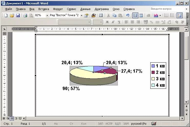Apply Comma Style with the 000 icon
This screenshot has width=190, height=127.
point(157,22)
